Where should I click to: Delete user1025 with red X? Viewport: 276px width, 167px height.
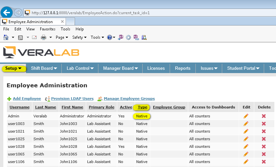click(264, 139)
